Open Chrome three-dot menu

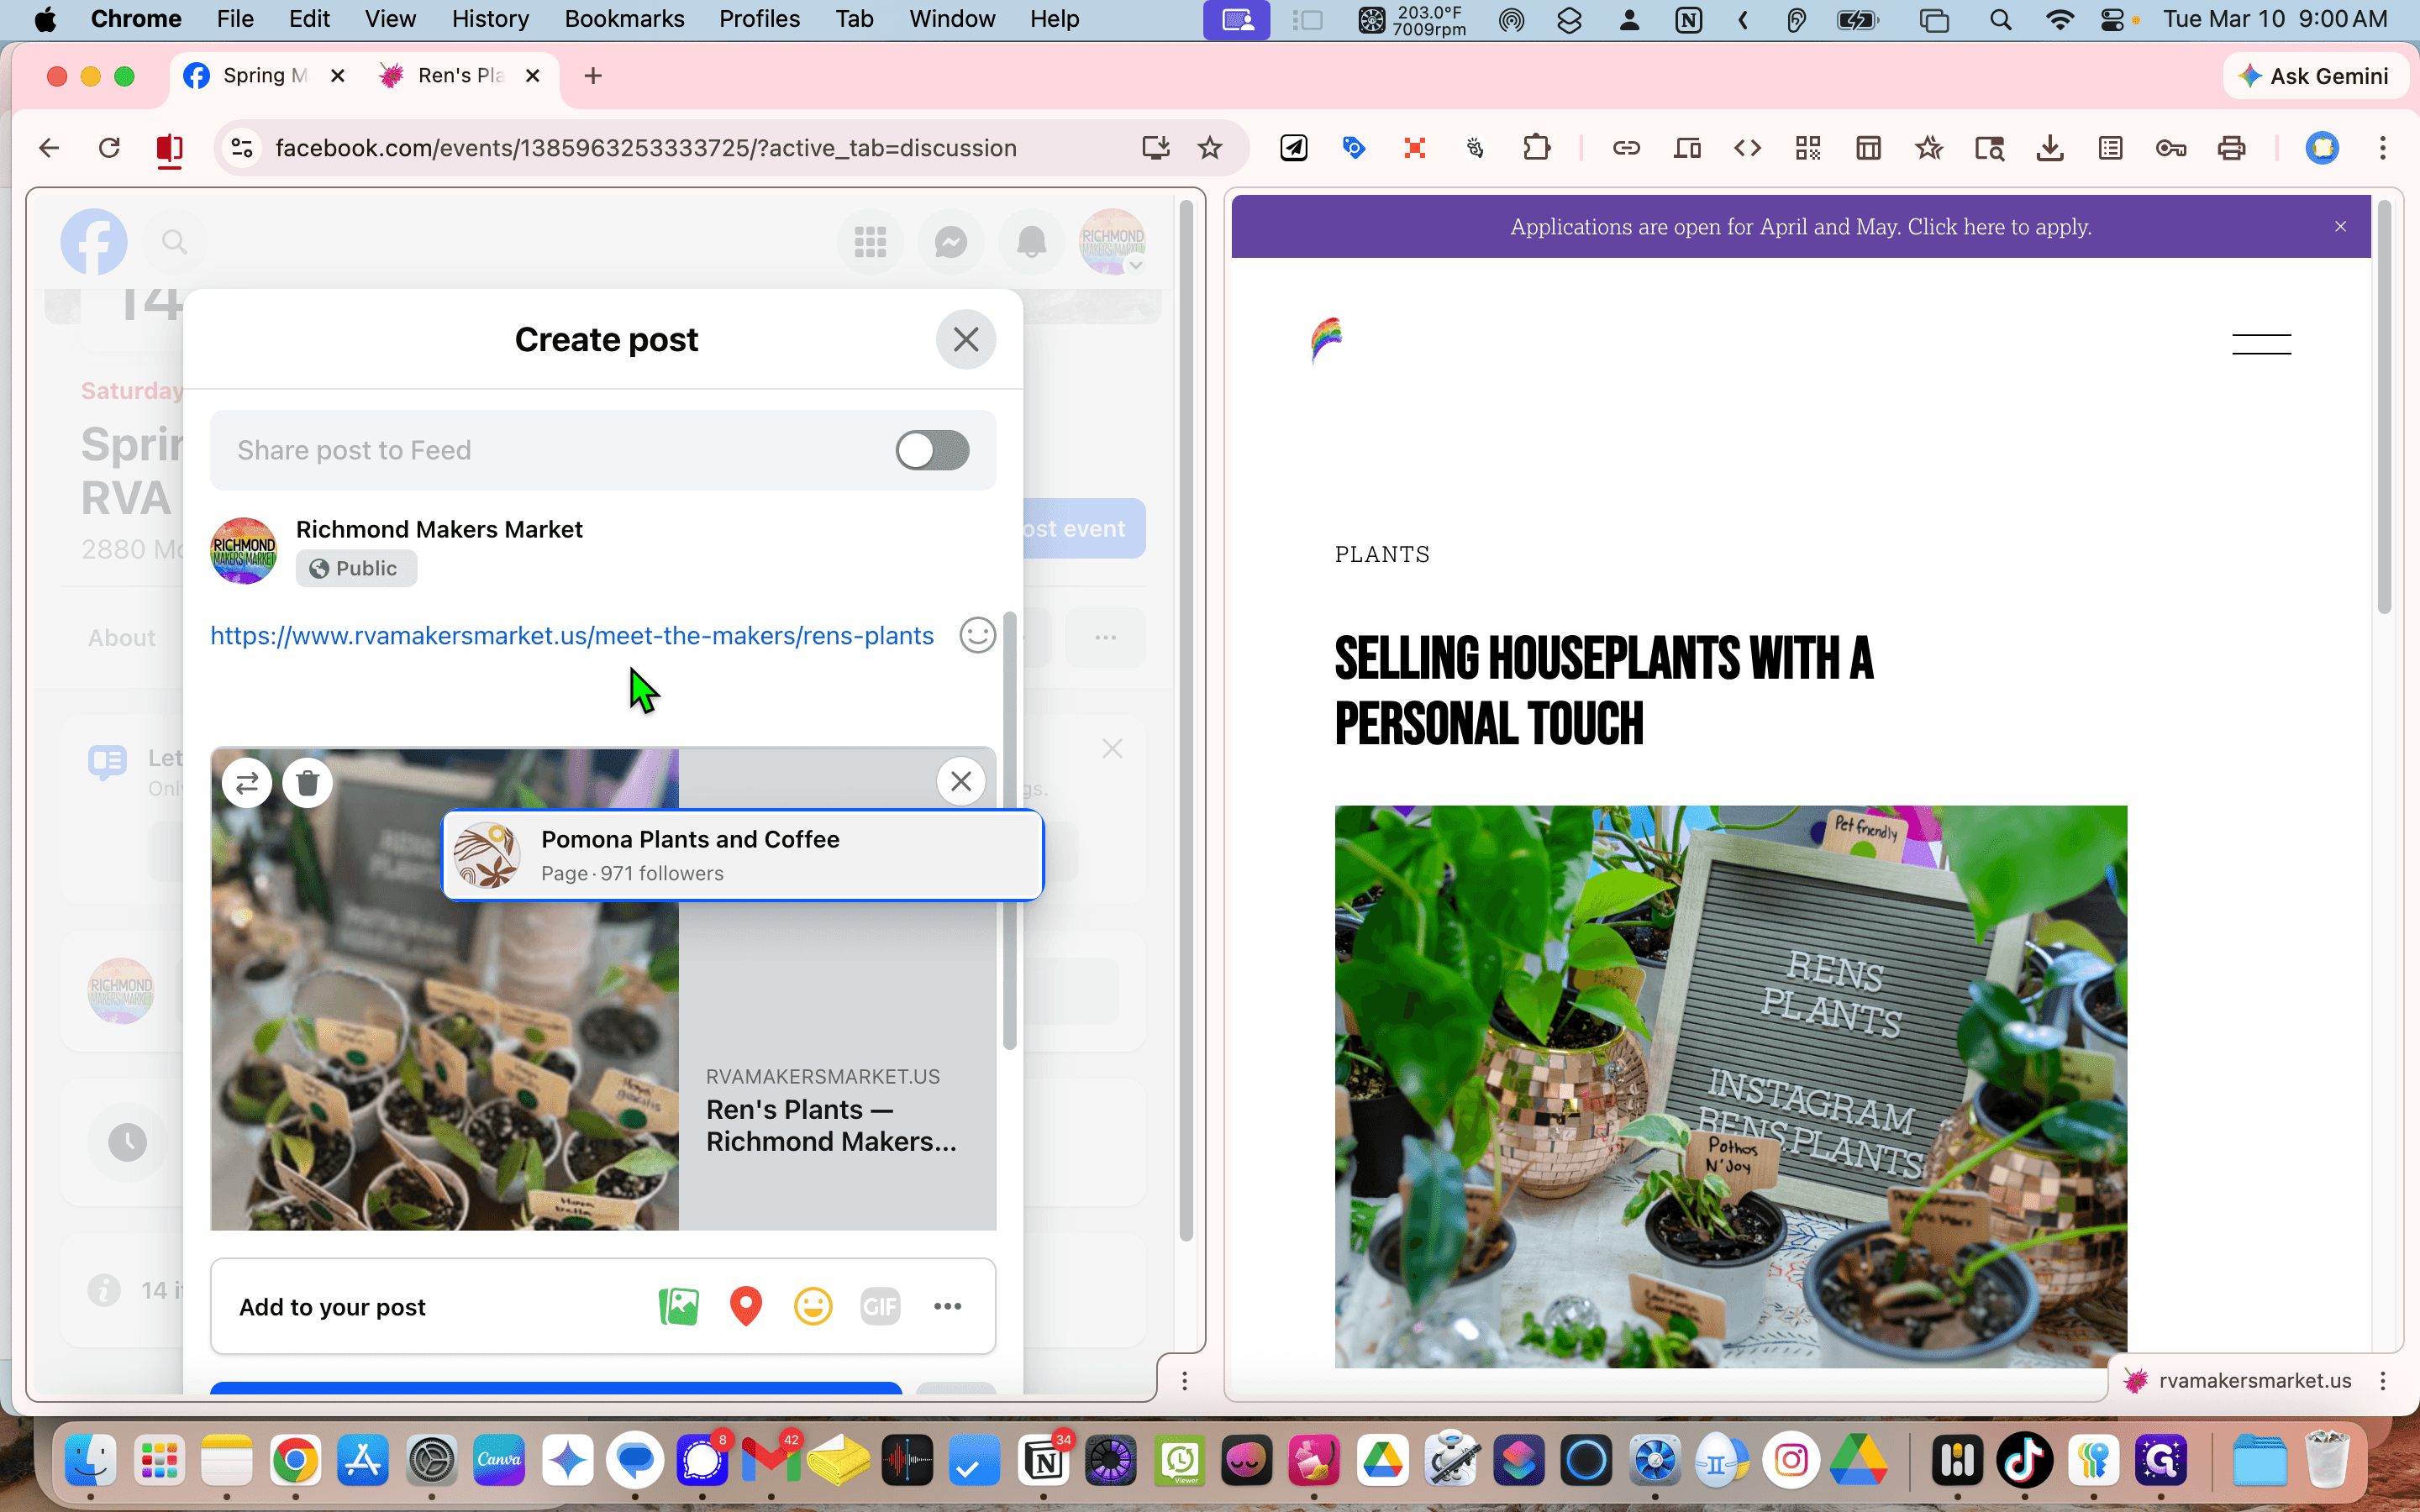(2382, 148)
